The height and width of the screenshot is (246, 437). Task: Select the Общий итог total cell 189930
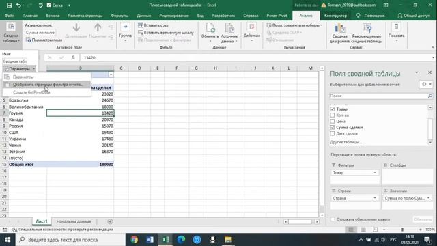pos(81,165)
